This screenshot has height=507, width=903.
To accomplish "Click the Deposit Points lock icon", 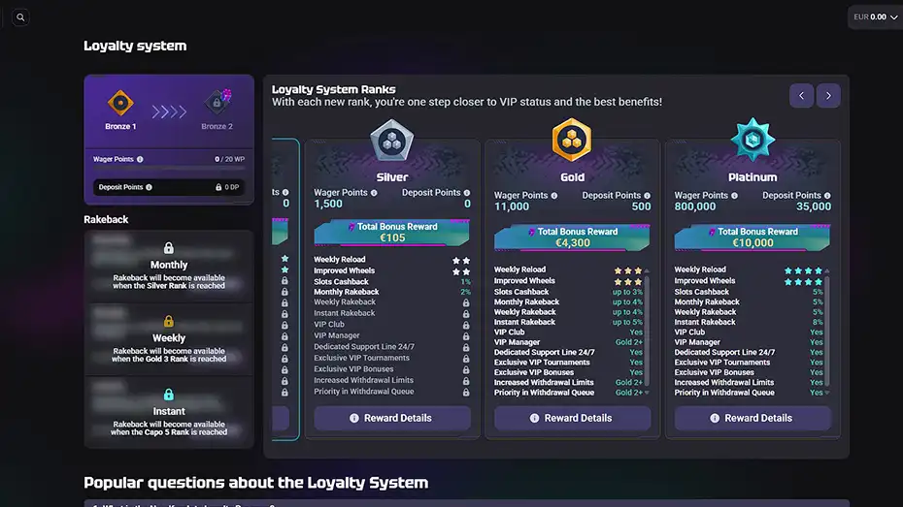I will (218, 187).
